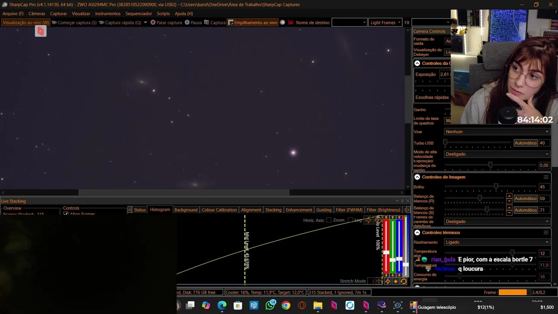Open the Virar dropdown showing Nenhum
Viewport: 558px width, 314px height.
497,132
